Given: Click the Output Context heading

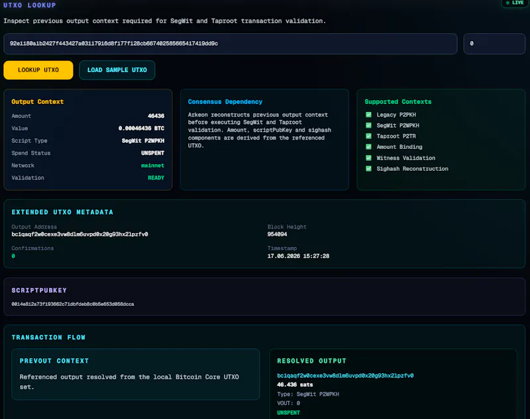Looking at the screenshot, I should pos(38,102).
